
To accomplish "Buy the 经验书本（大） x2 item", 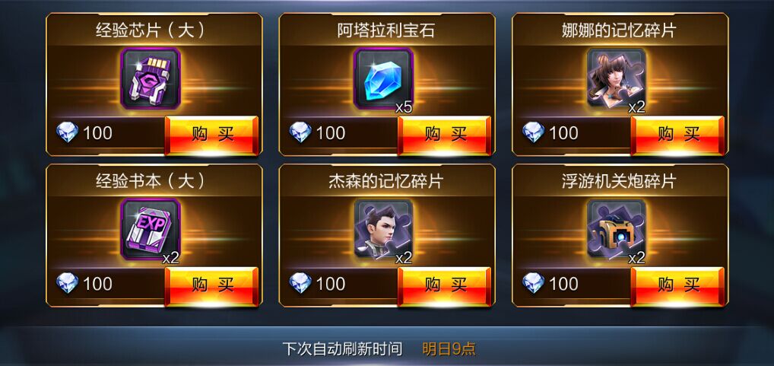I will [212, 285].
